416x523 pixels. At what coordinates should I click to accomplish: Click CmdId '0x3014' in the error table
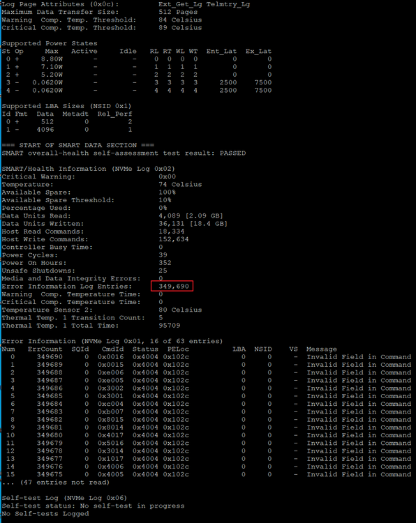(110, 451)
